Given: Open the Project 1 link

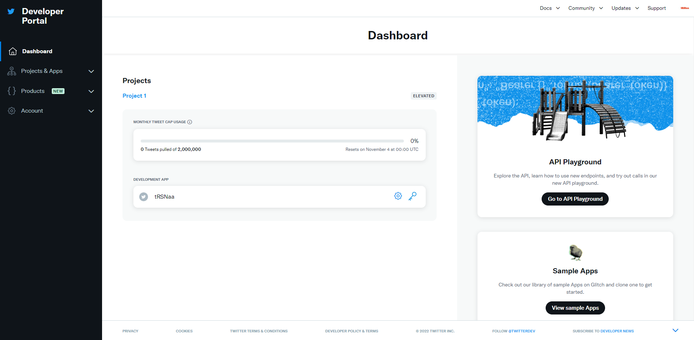Looking at the screenshot, I should point(134,96).
